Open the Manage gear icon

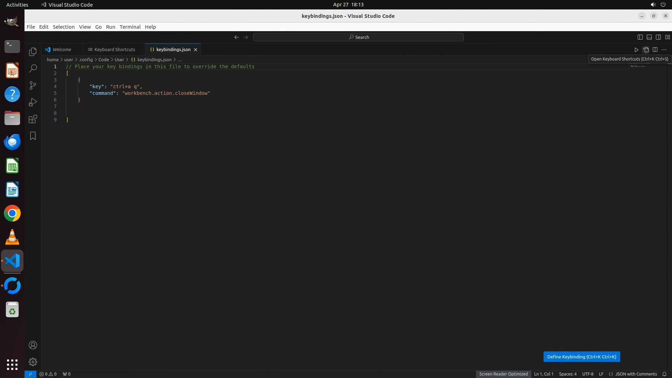[x=33, y=362]
